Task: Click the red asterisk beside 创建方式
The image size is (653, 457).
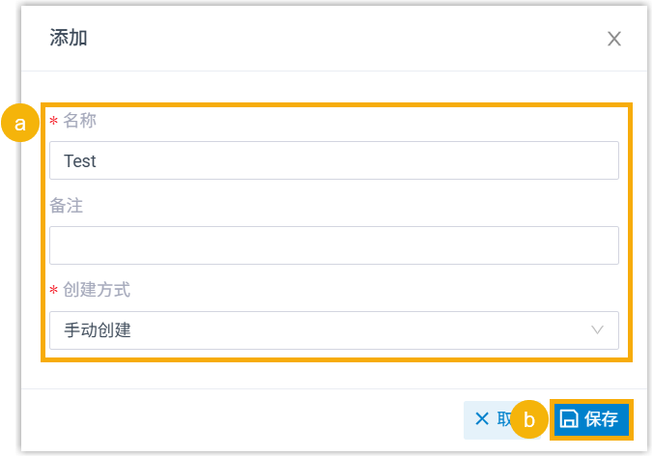Action: (x=54, y=290)
